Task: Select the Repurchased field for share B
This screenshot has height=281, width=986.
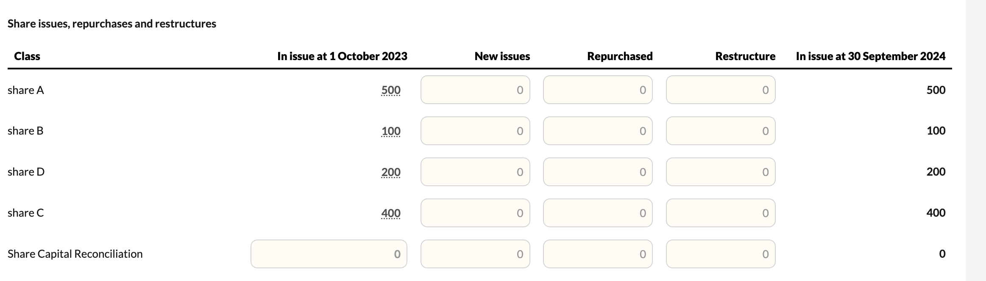Action: 598,131
